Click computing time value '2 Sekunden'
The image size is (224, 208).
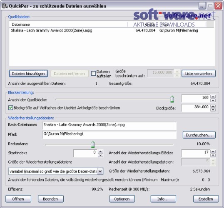pyautogui.click(x=200, y=189)
